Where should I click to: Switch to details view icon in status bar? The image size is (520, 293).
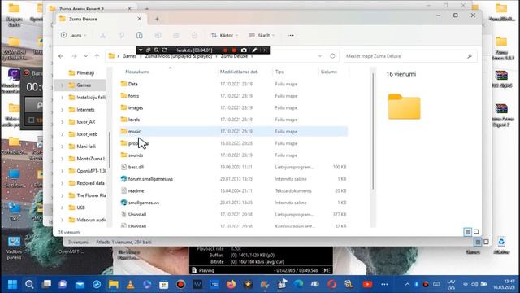point(468,232)
